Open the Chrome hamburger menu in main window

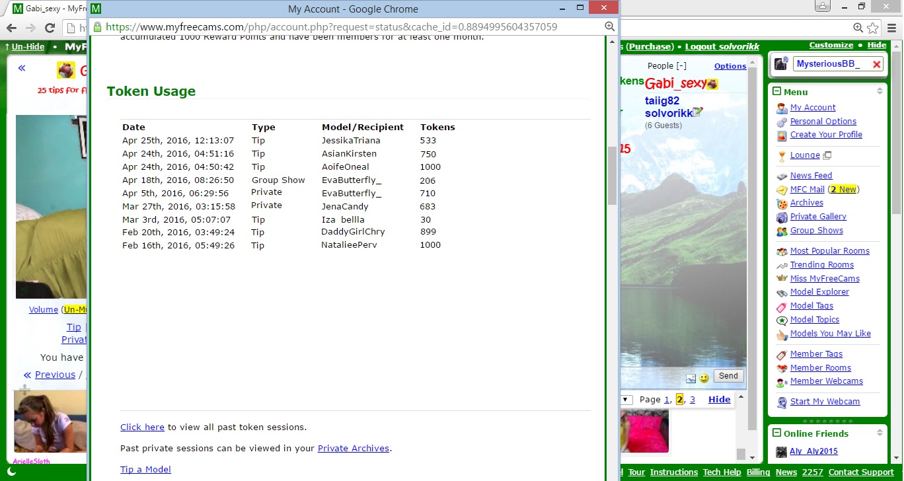[x=891, y=28]
